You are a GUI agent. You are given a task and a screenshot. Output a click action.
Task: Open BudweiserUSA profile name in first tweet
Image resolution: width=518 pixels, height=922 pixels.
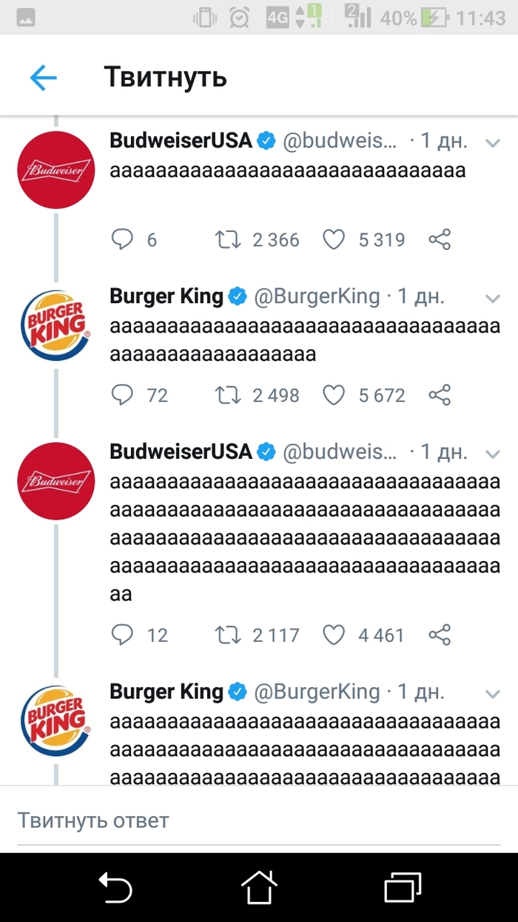(x=181, y=141)
